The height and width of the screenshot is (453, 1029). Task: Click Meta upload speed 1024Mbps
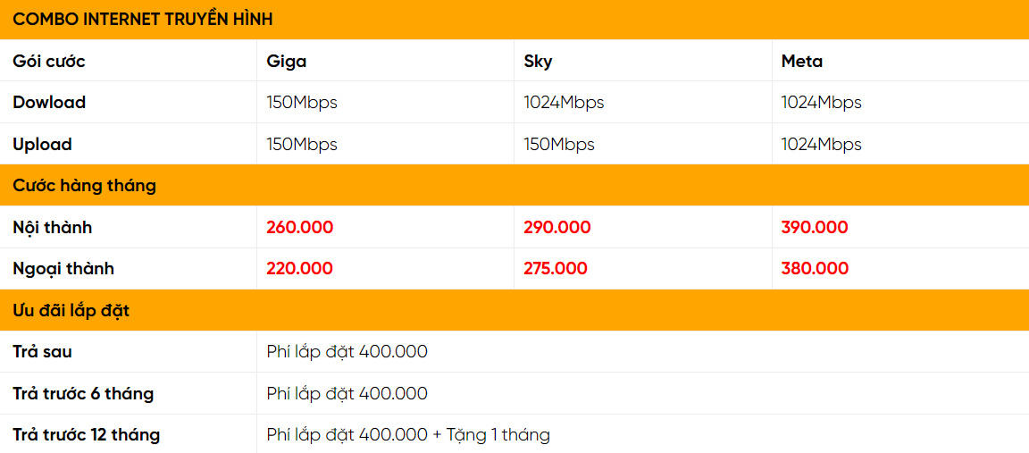click(x=821, y=144)
